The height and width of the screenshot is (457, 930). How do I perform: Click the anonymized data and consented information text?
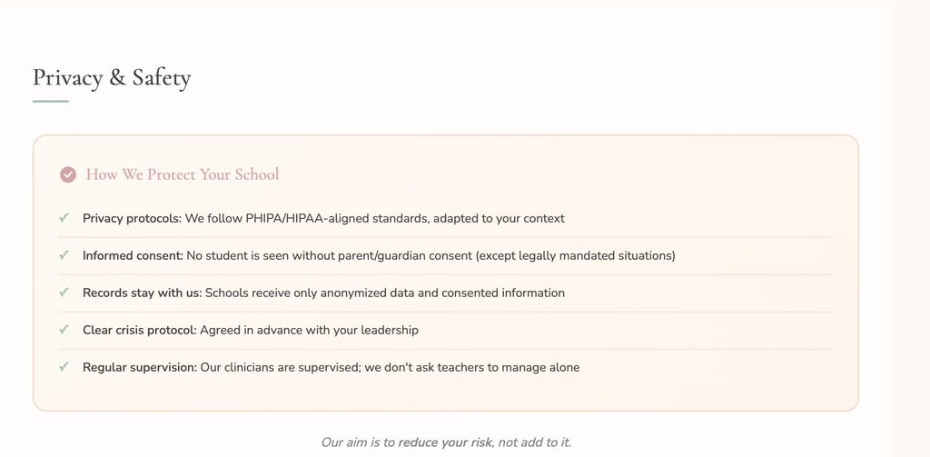point(385,293)
